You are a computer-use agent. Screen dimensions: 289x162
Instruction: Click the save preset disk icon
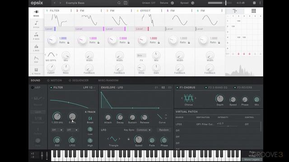point(126,3)
